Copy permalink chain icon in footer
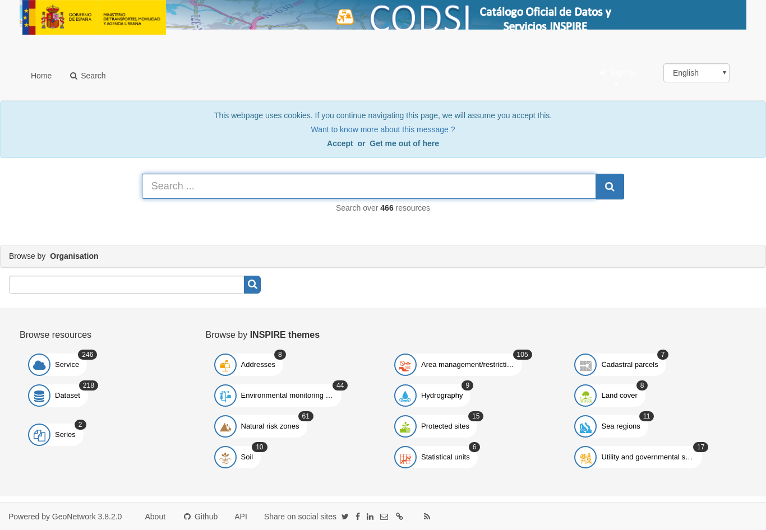Viewport: 766px width, 530px height. (x=399, y=517)
